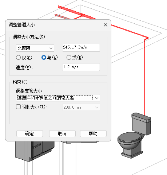Viewport: 167px width, 175px height.
Task: Select the toilet fixture in the model
Action: 134,136
